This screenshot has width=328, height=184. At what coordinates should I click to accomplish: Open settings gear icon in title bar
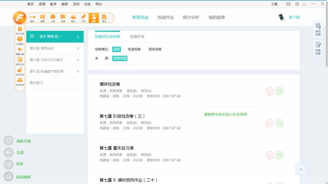coord(297,4)
